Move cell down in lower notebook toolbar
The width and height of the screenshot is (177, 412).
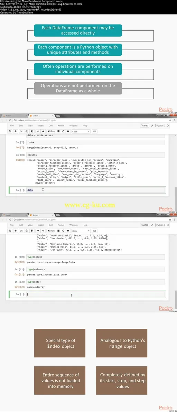(43, 231)
